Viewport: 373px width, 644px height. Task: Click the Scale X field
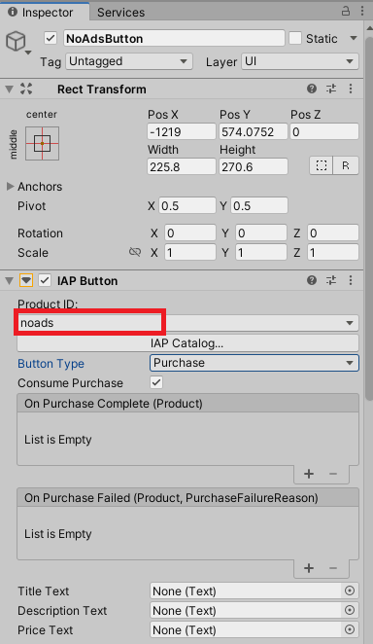click(x=190, y=252)
